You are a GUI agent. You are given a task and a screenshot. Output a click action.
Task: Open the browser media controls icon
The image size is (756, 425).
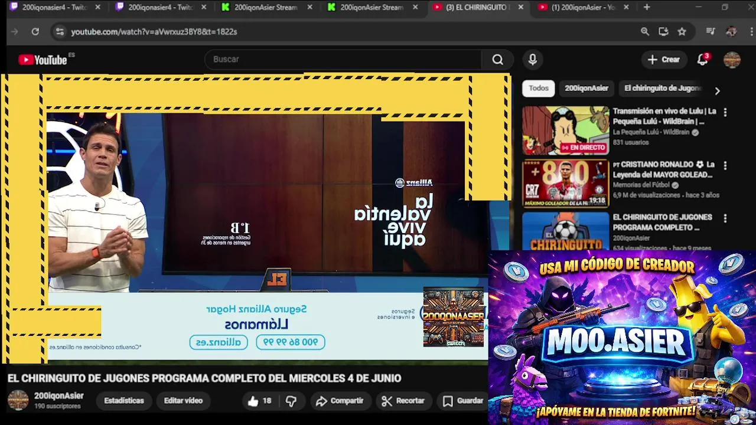tap(711, 31)
